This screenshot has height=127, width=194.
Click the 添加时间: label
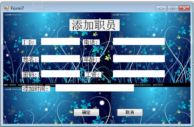[36, 89]
